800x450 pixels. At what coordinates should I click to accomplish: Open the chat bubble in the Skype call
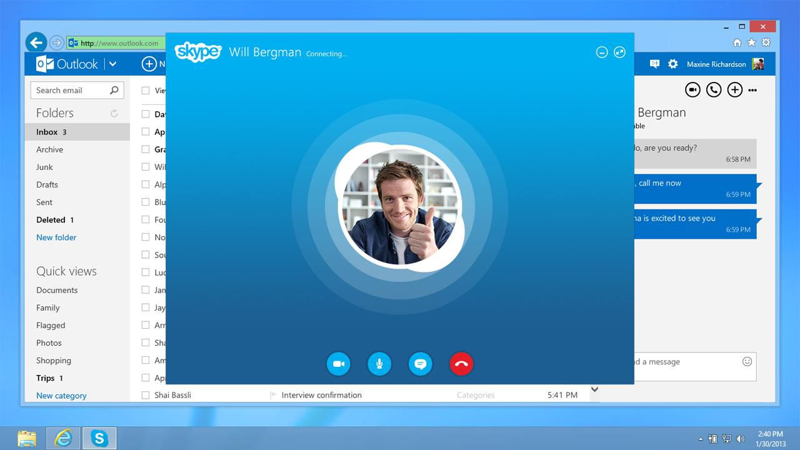[421, 364]
